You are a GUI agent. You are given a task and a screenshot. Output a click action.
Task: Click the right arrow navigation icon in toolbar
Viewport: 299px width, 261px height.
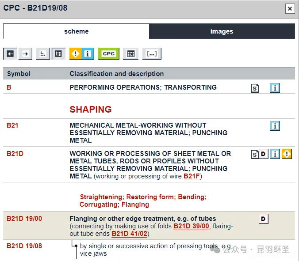pos(25,54)
